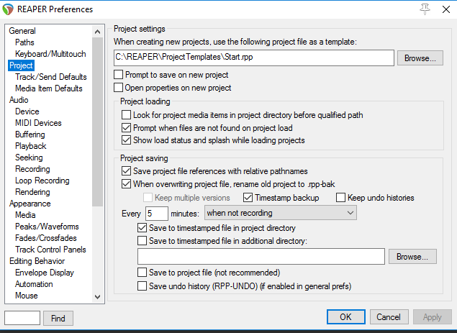Image resolution: width=457 pixels, height=333 pixels.
Task: Toggle Show load status and splash
Action: (x=126, y=140)
